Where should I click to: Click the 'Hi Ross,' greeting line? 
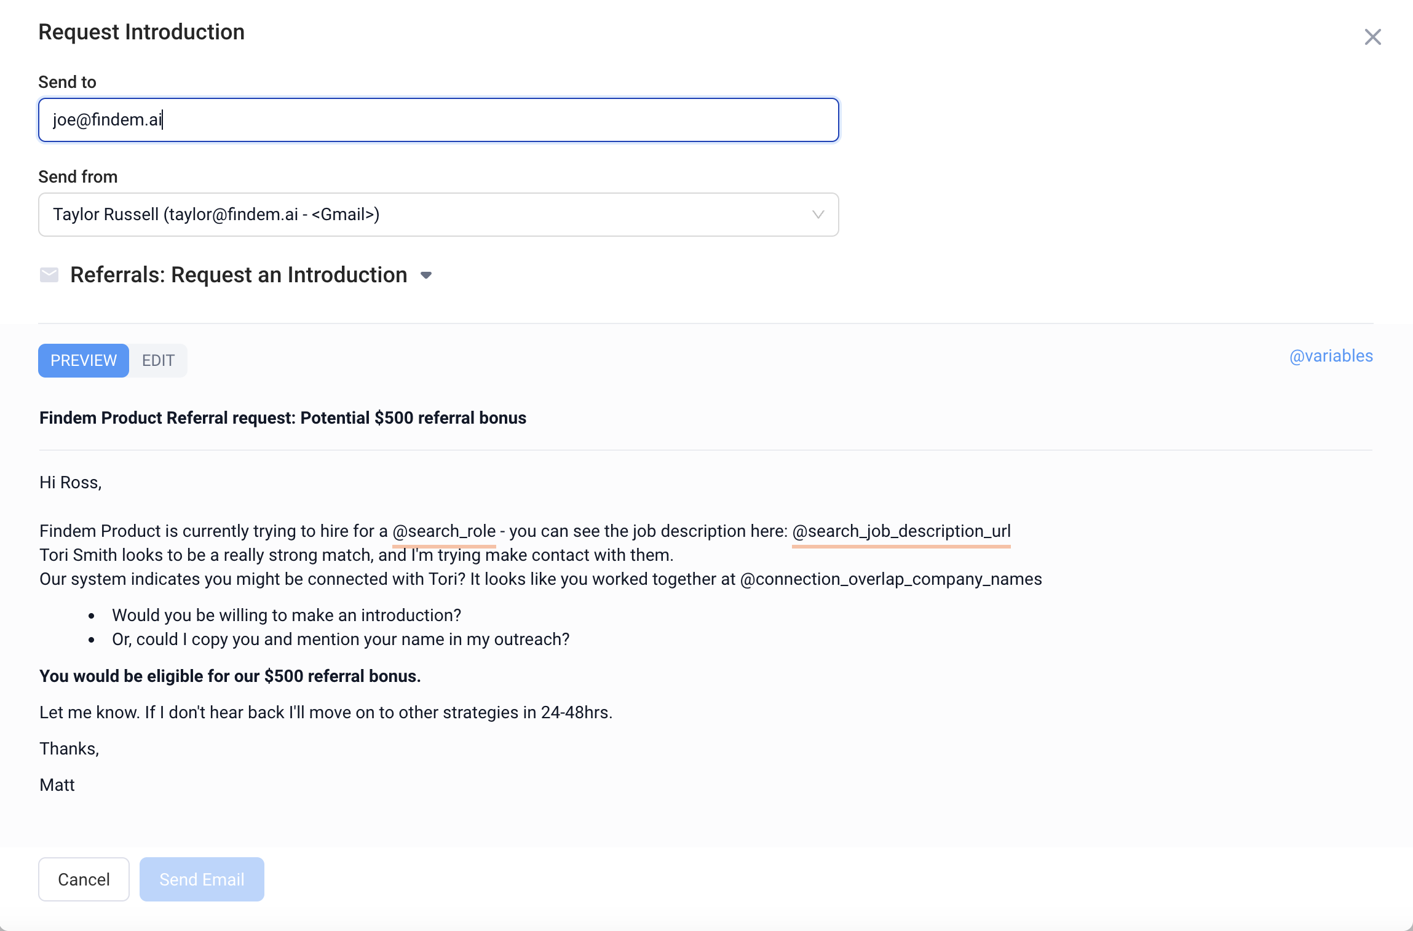click(71, 483)
